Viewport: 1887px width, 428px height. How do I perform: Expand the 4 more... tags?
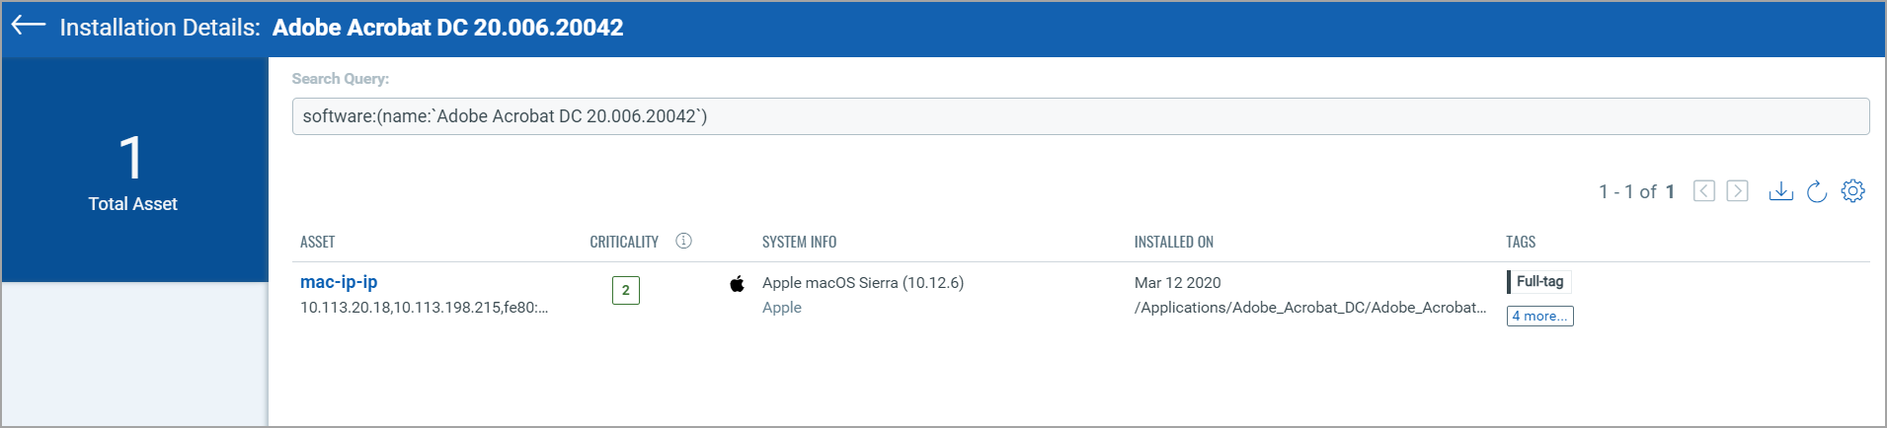point(1539,316)
